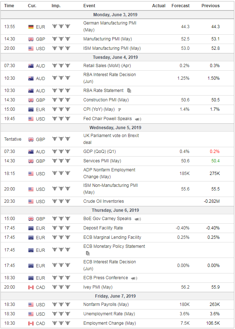The width and height of the screenshot is (235, 329).
Task: Click the 56.2 Ivey PMI forecast value
Action: pos(185,287)
